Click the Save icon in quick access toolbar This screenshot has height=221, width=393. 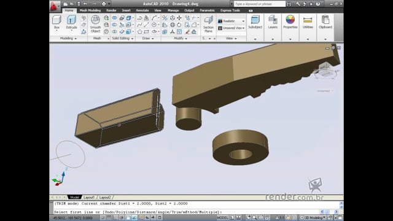(79, 4)
